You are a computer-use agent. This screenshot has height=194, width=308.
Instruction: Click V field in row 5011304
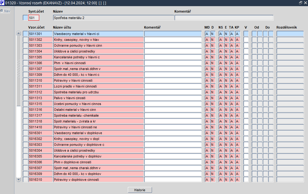pos(246,51)
